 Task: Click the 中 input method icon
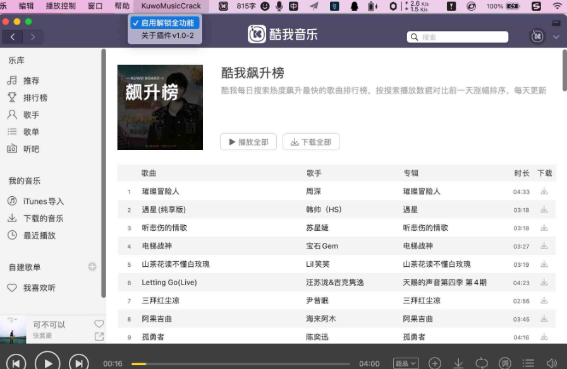click(x=293, y=6)
